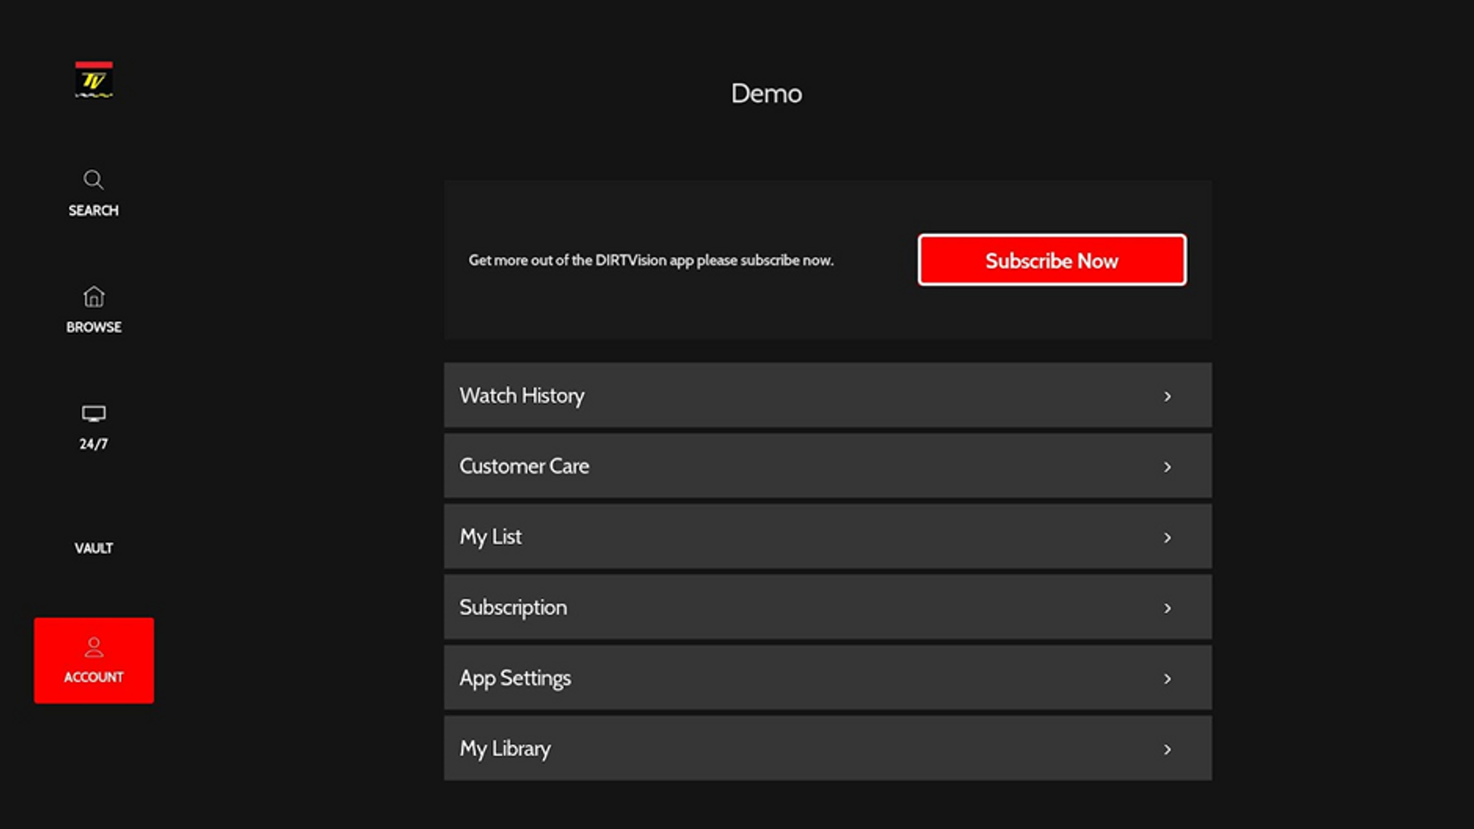
Task: Select the Account person icon
Action: (94, 647)
